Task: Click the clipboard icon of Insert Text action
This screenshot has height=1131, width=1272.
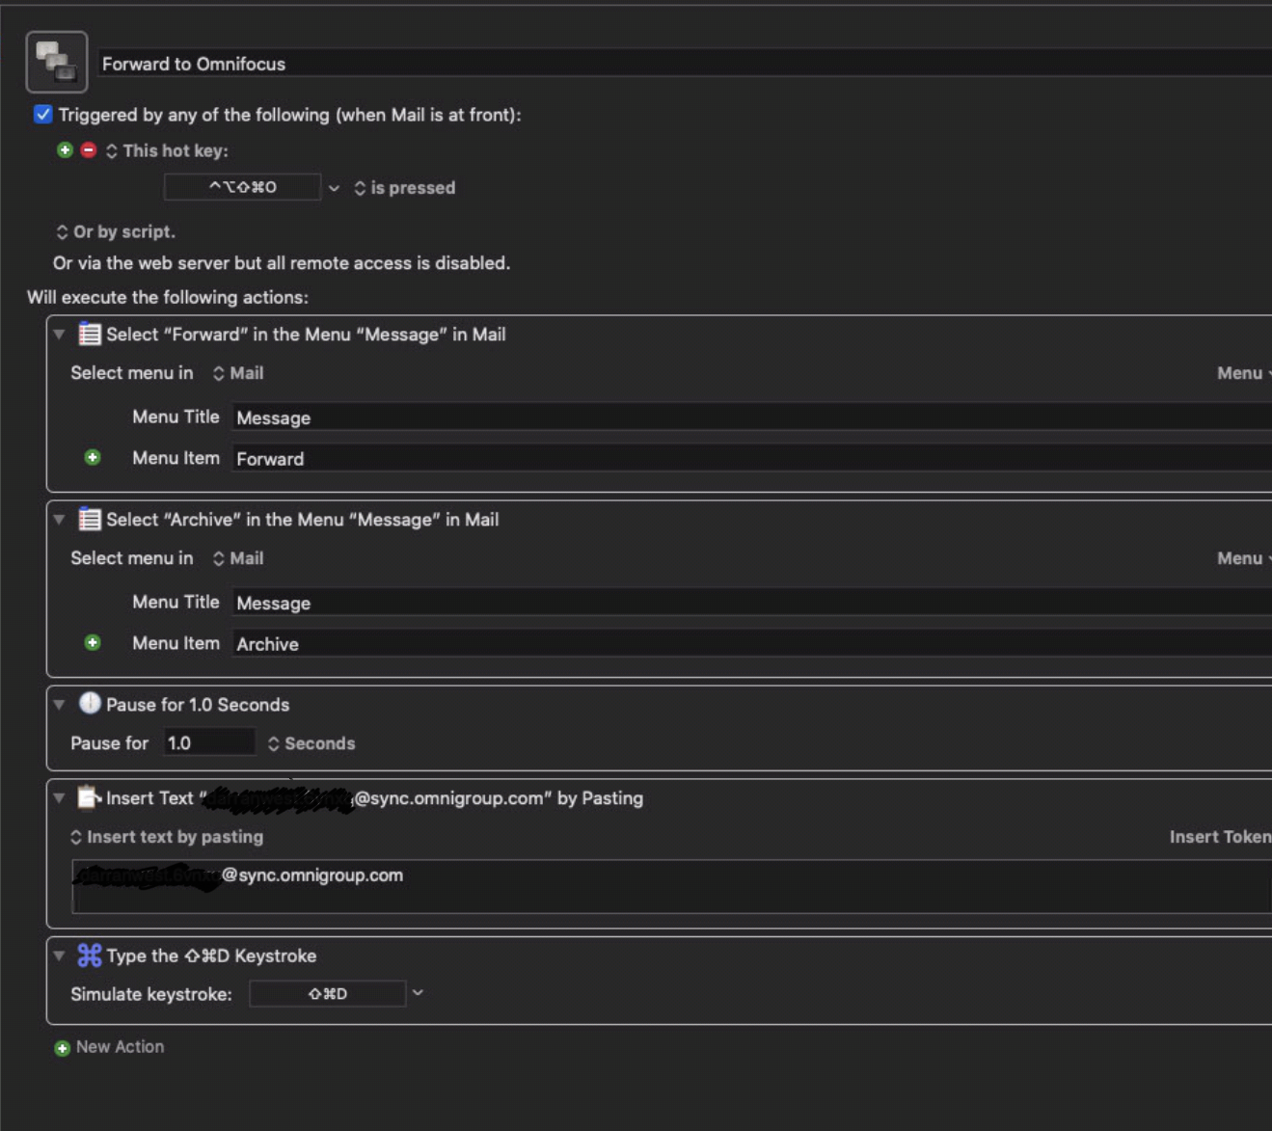Action: [90, 797]
